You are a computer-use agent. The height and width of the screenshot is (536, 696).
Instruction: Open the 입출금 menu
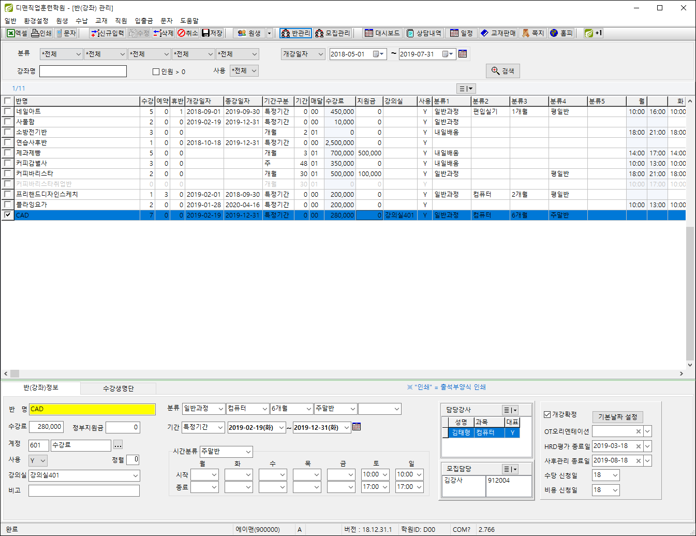coord(144,21)
